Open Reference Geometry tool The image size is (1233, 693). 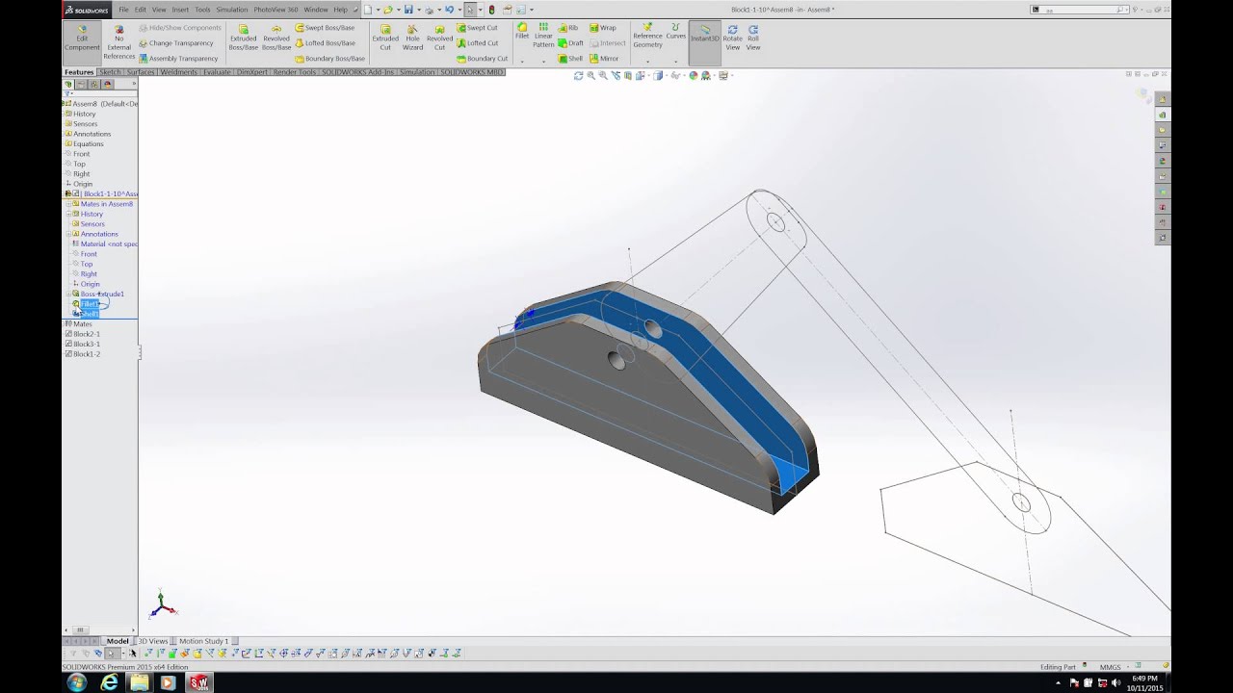click(647, 35)
